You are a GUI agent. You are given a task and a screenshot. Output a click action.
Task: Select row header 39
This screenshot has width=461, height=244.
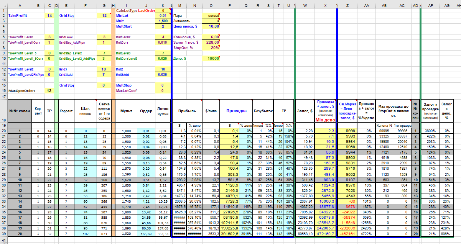pyautogui.click(x=3, y=233)
